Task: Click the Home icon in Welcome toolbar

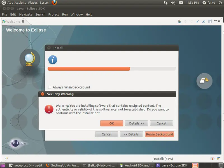Action: click(x=179, y=22)
